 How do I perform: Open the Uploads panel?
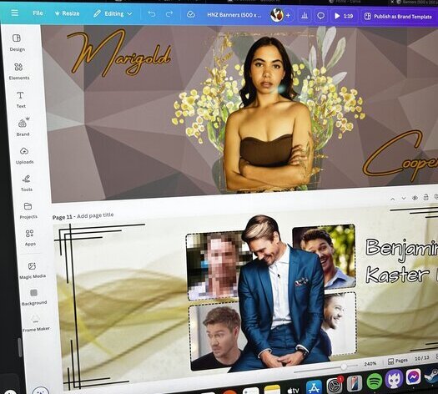[x=24, y=155]
